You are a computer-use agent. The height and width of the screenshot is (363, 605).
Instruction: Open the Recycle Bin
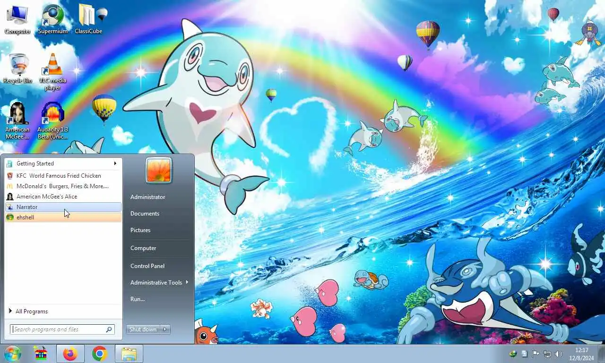click(17, 69)
